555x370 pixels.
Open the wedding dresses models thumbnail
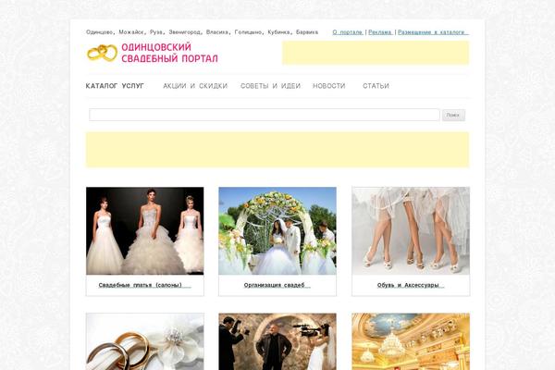click(x=145, y=231)
